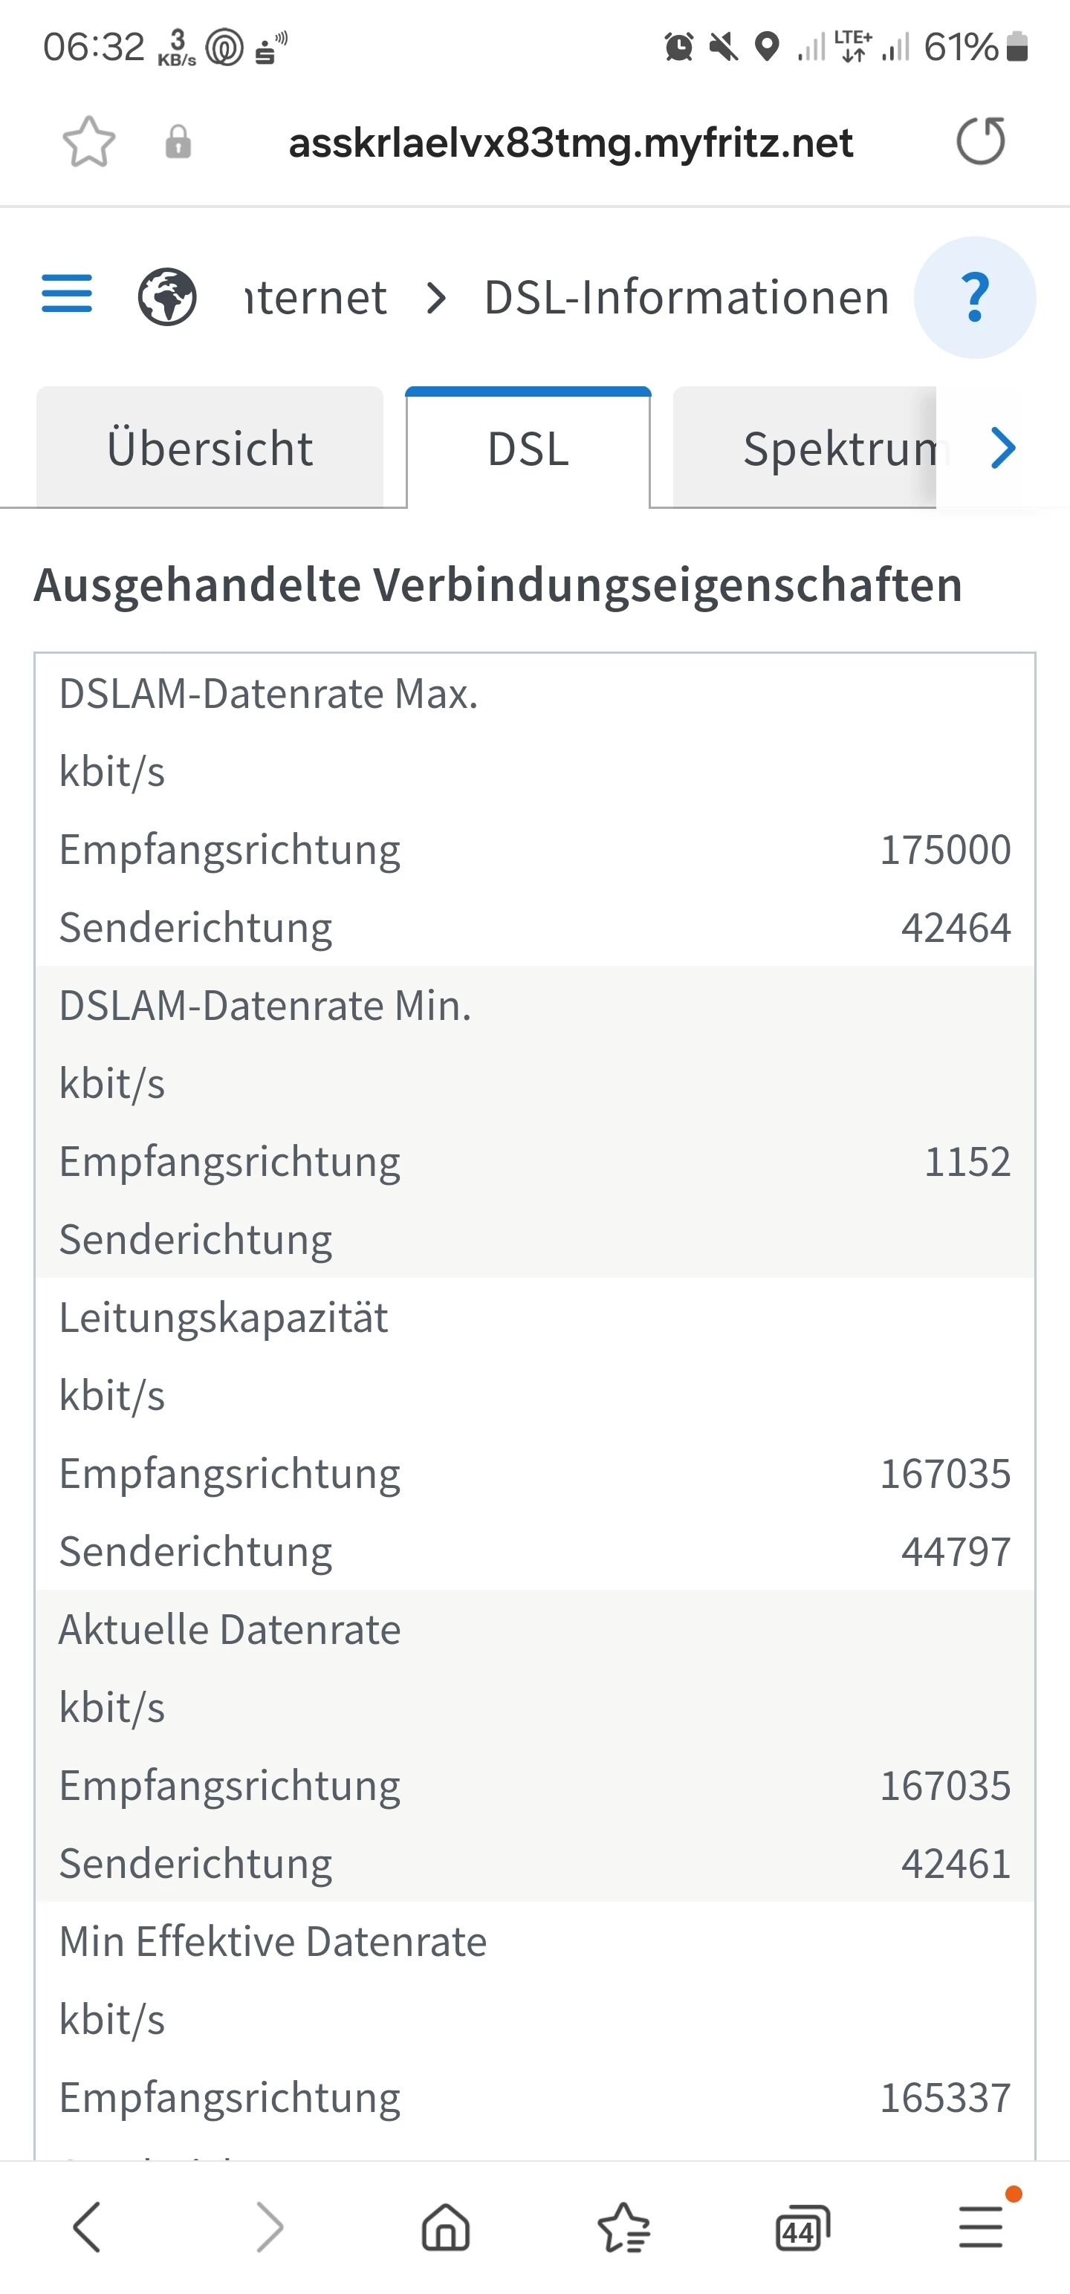Click the Internet breadcrumb link

pyautogui.click(x=317, y=297)
